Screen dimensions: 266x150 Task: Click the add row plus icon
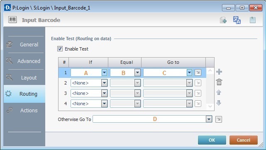[x=219, y=72]
